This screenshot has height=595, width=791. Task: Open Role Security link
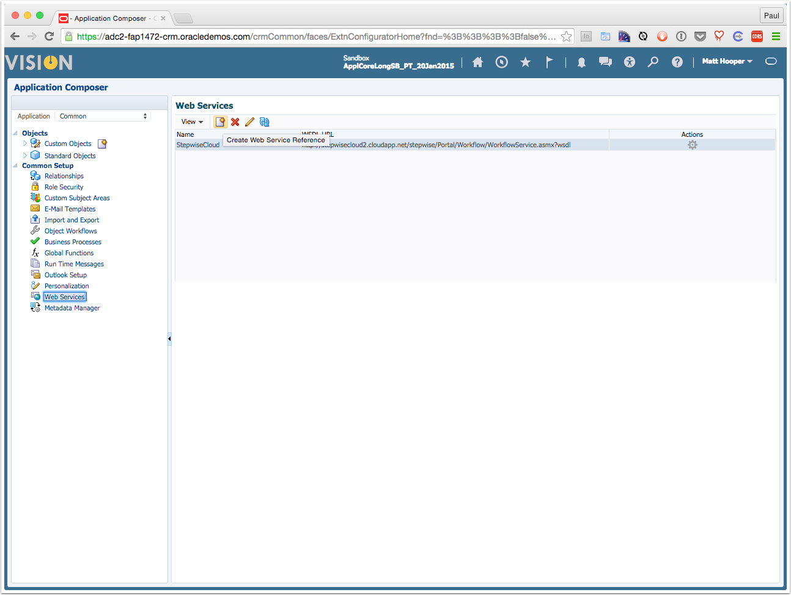pos(64,187)
